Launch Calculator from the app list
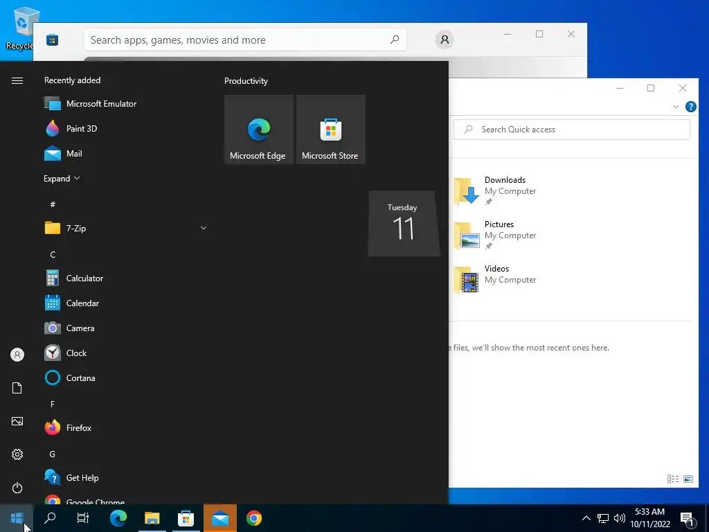The image size is (709, 532). click(125, 278)
